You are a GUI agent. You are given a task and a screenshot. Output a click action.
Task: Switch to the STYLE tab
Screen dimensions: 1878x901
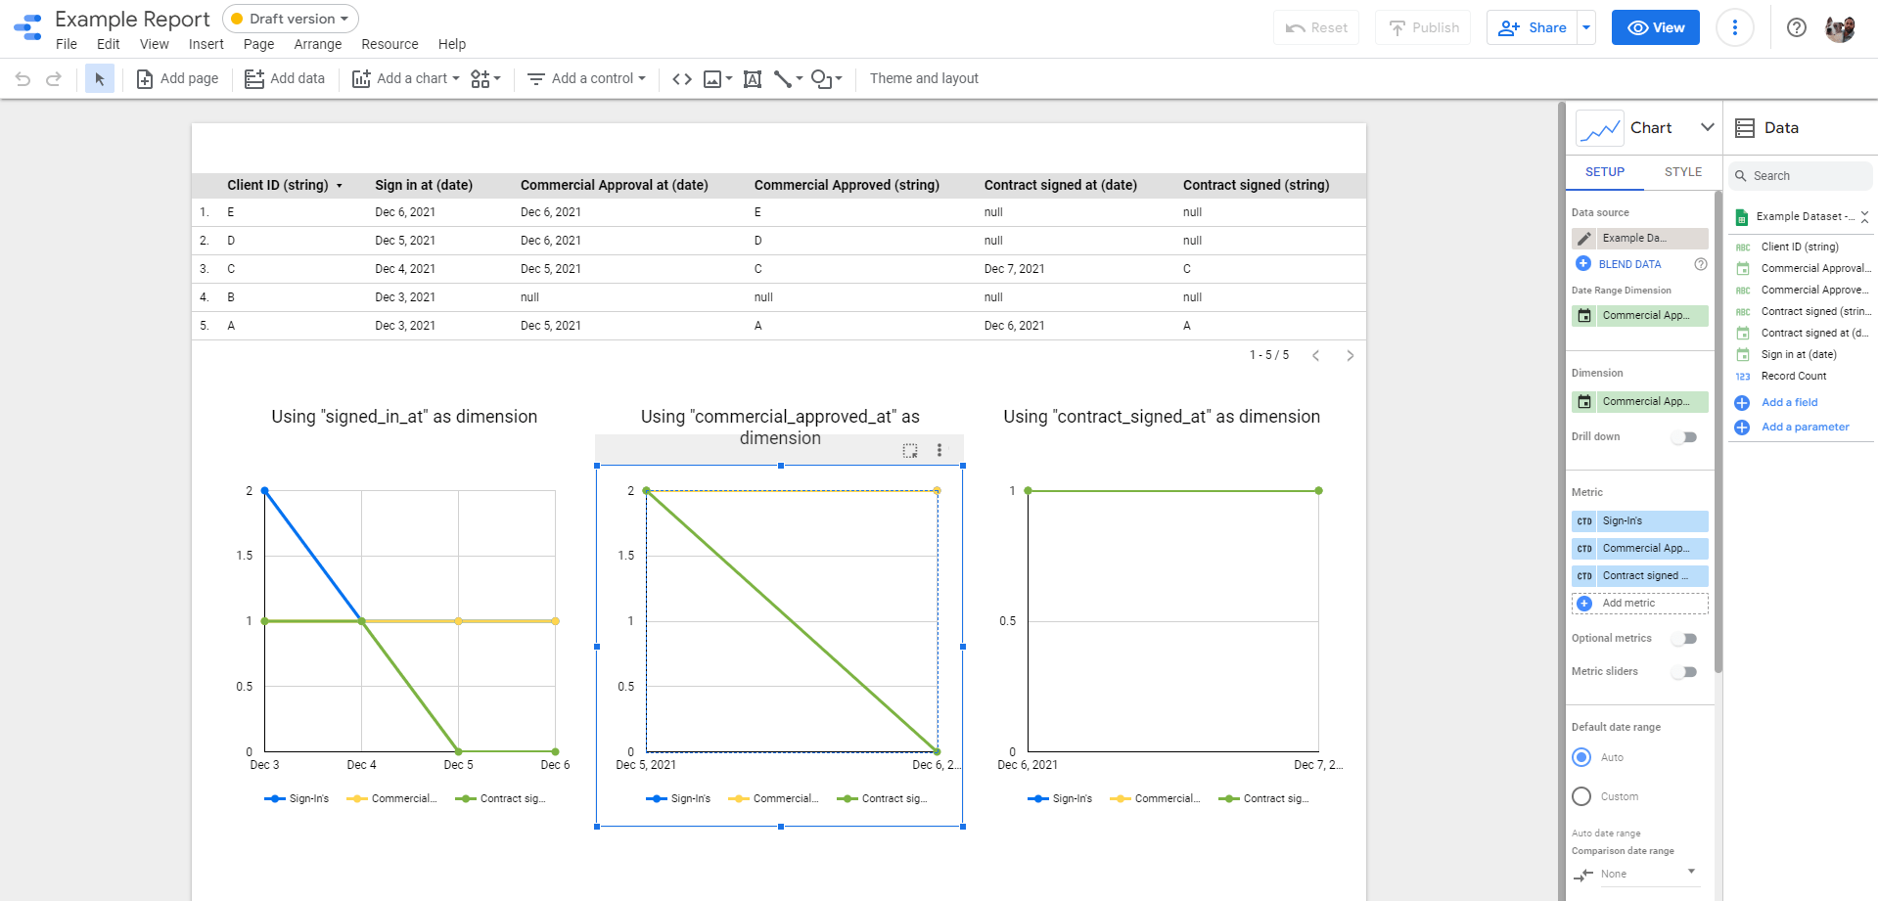(x=1682, y=171)
